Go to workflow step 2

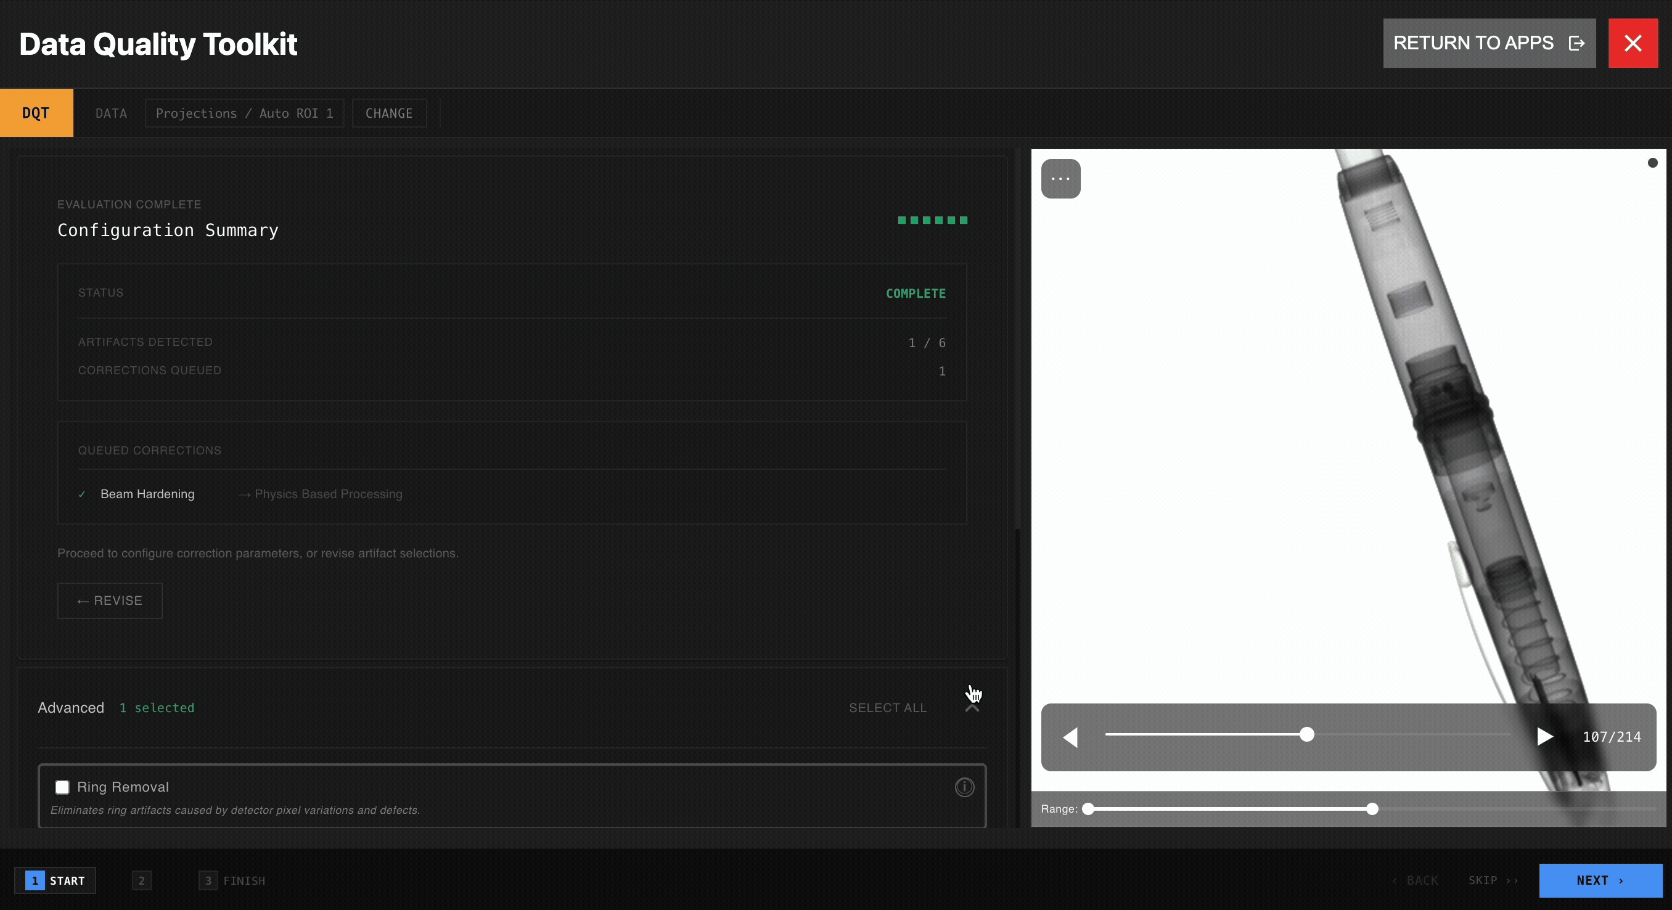[x=142, y=880]
